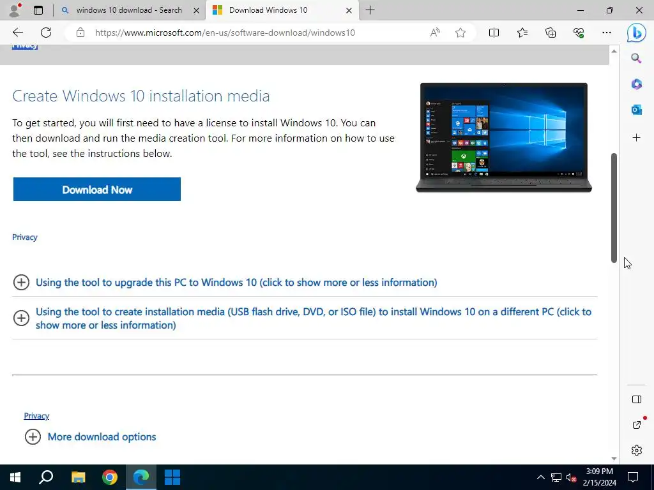Viewport: 654px width, 490px height.
Task: Open the blue Windows tile app in the taskbar
Action: tap(172, 477)
